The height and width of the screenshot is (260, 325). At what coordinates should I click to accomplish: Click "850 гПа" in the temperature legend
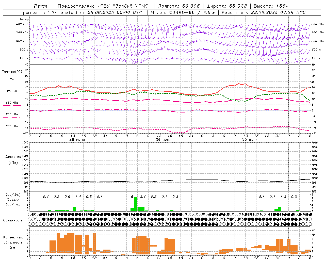(12, 103)
